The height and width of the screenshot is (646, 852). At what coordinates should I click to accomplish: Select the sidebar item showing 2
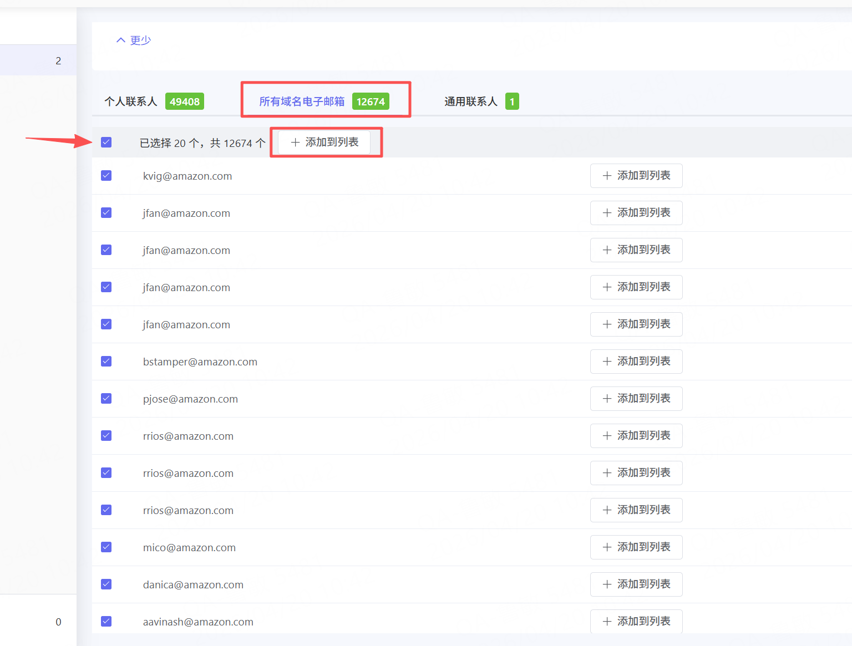click(38, 60)
